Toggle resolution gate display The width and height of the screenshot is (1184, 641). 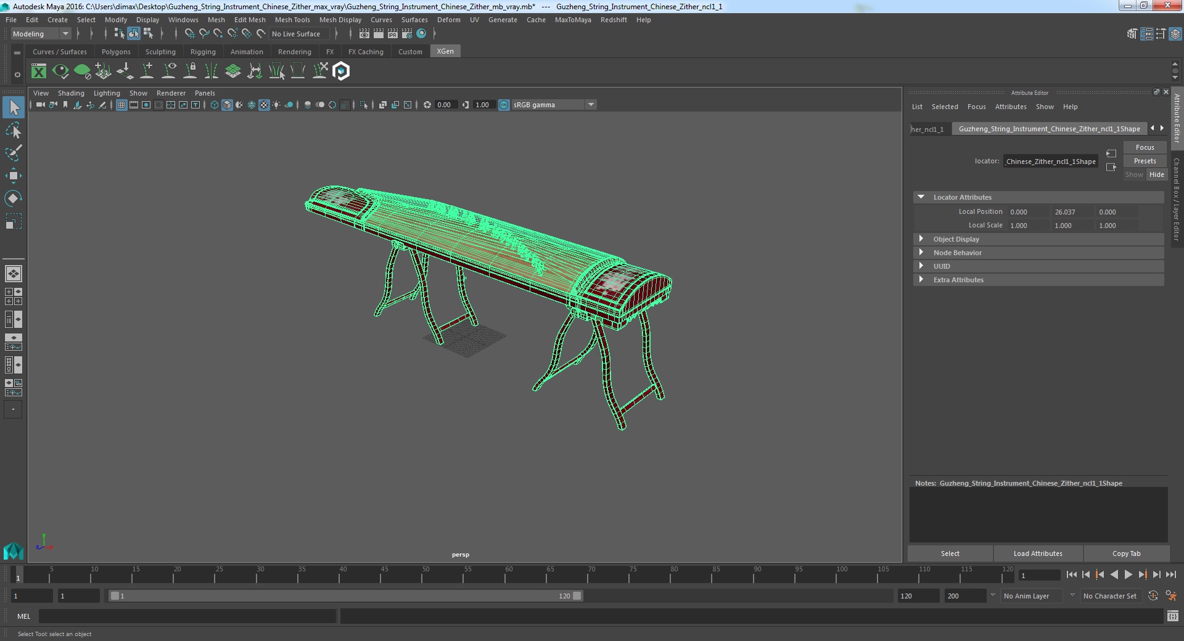pyautogui.click(x=146, y=105)
